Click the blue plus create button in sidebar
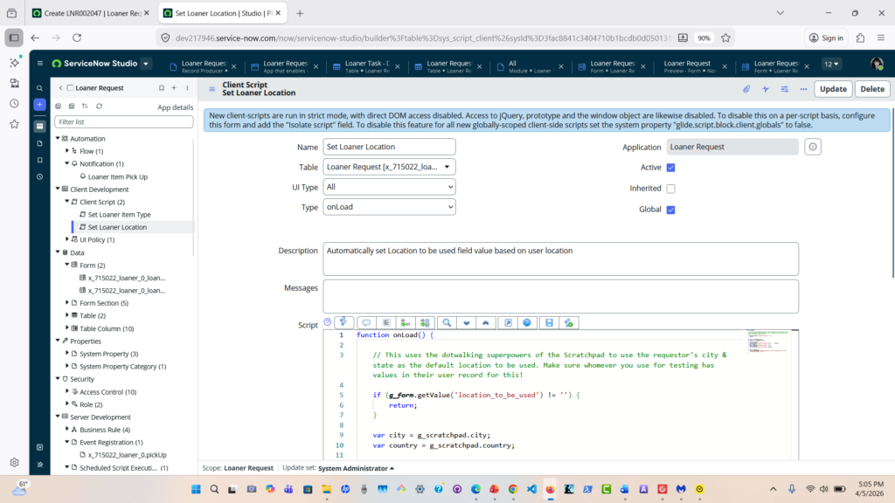The height and width of the screenshot is (503, 895). (x=39, y=105)
